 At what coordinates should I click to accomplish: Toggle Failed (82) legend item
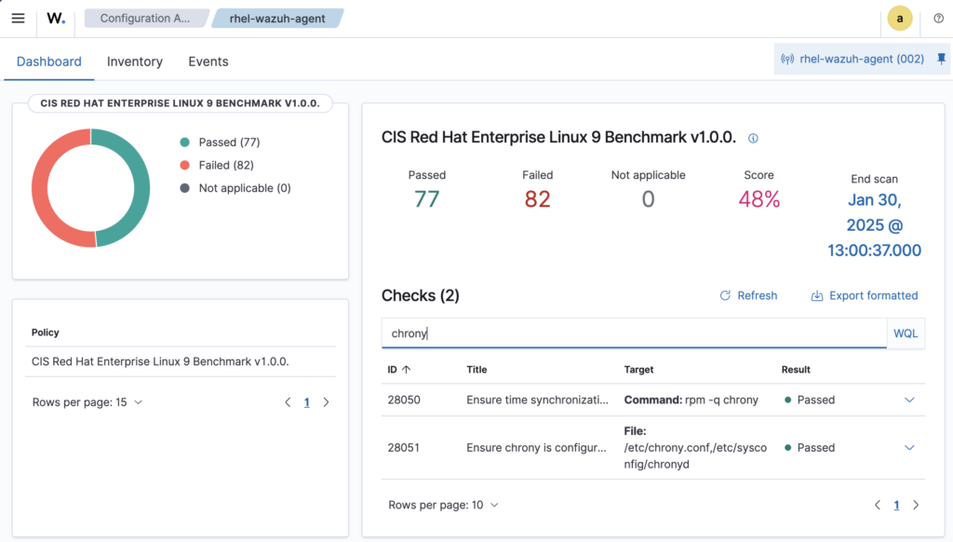pos(217,166)
